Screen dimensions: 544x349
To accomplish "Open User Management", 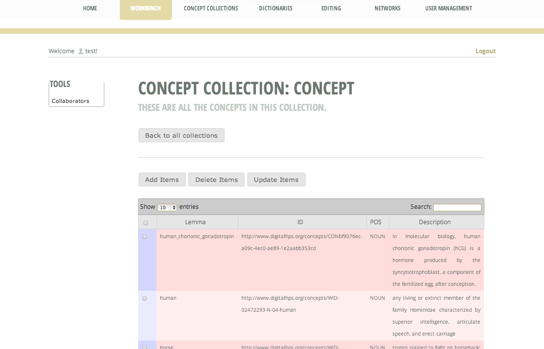I will pyautogui.click(x=448, y=8).
